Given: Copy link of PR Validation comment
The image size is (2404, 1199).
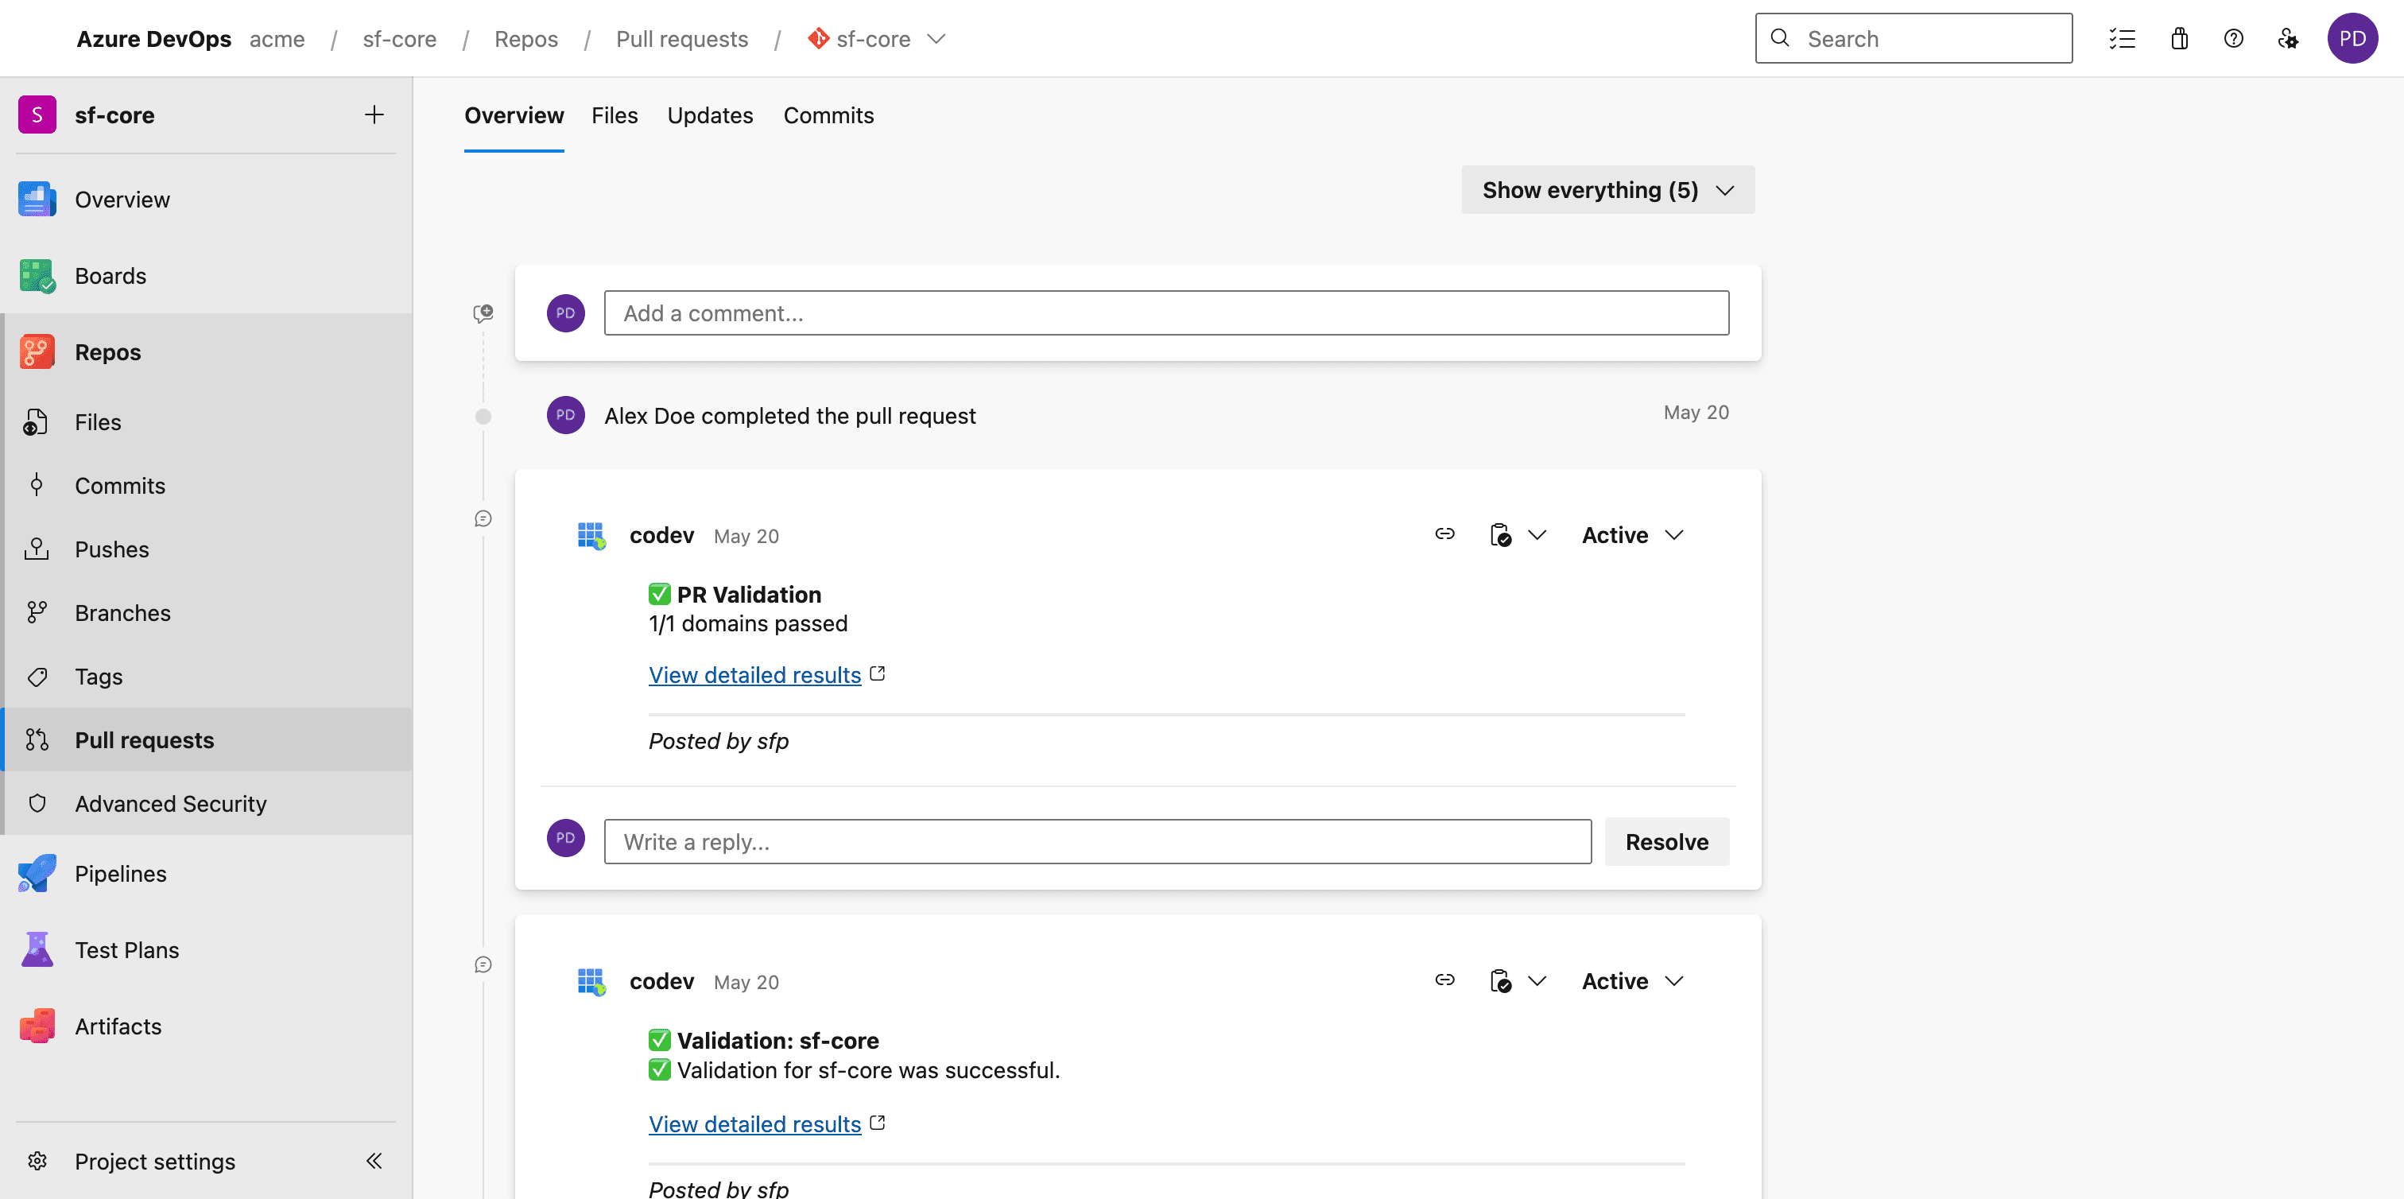Looking at the screenshot, I should click(1444, 534).
